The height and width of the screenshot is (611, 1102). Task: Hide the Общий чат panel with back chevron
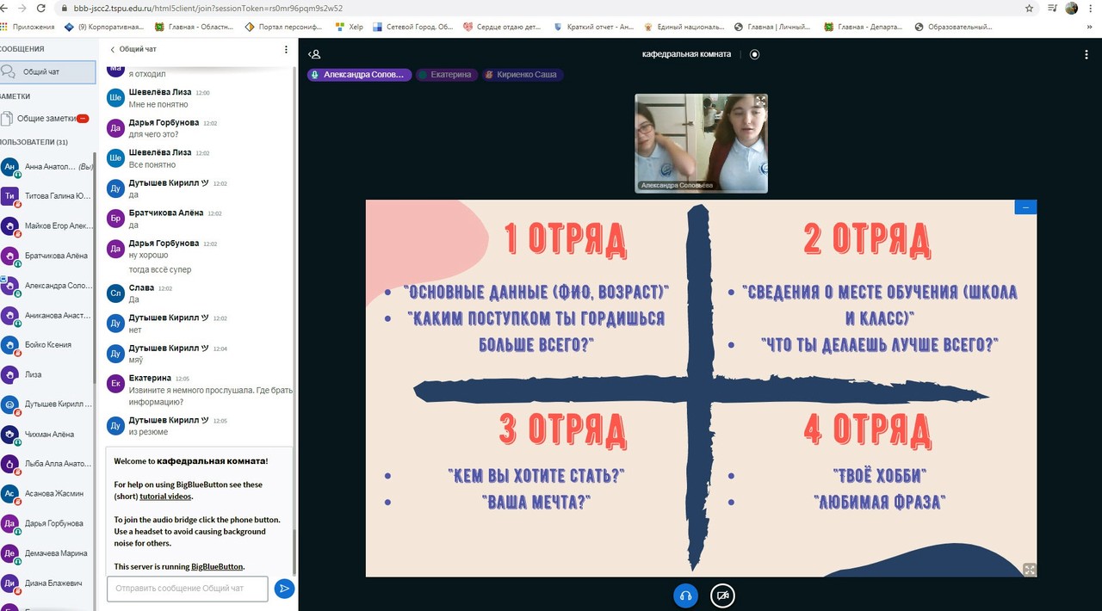[112, 49]
